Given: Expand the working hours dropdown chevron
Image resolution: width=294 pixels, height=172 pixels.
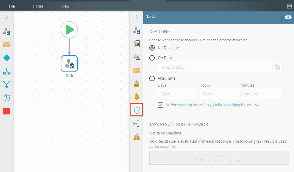Looking at the screenshot, I should [257, 105].
